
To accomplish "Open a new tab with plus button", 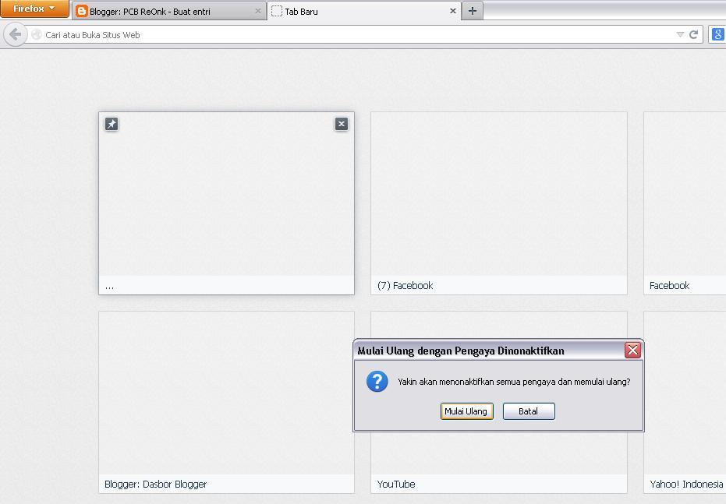I will 473,11.
